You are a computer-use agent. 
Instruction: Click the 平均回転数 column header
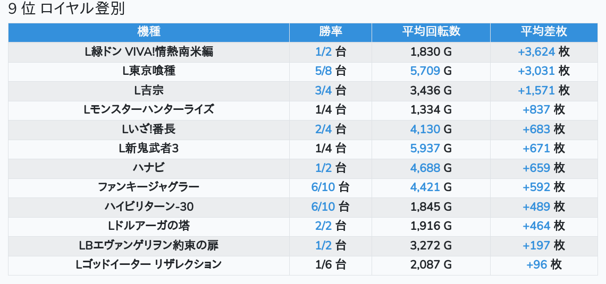tap(431, 32)
